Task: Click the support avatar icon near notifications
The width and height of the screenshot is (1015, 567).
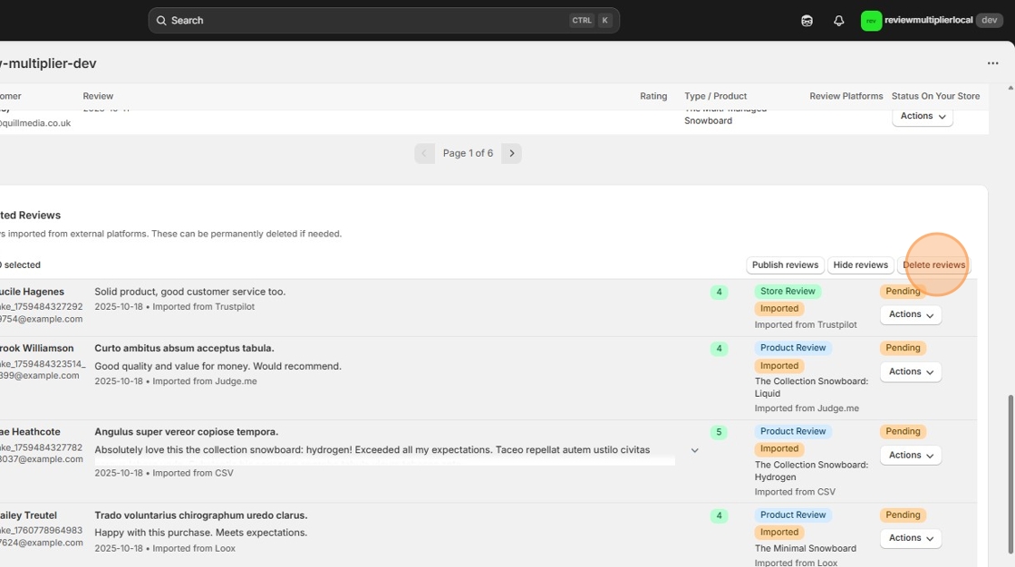Action: coord(807,20)
